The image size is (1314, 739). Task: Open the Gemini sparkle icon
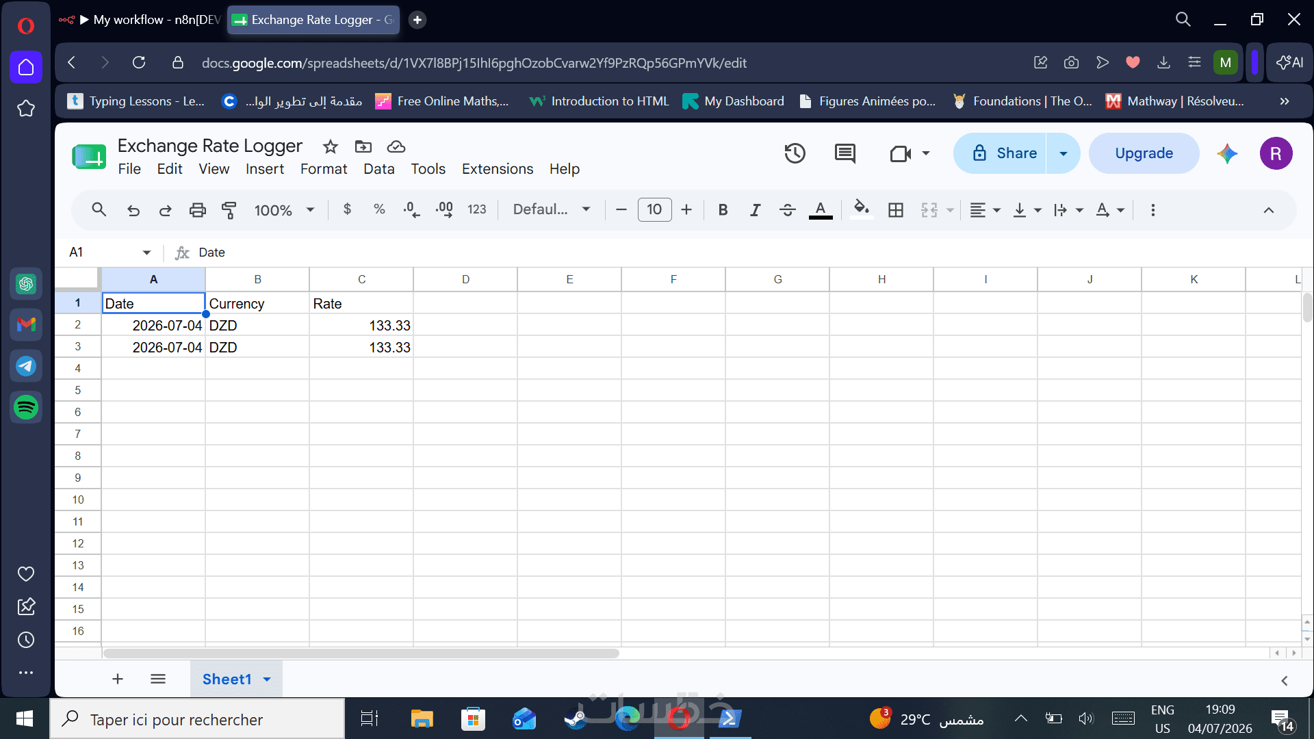pos(1228,153)
